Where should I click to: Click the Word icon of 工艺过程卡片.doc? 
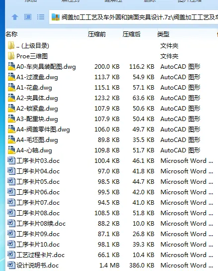[x=11, y=255]
